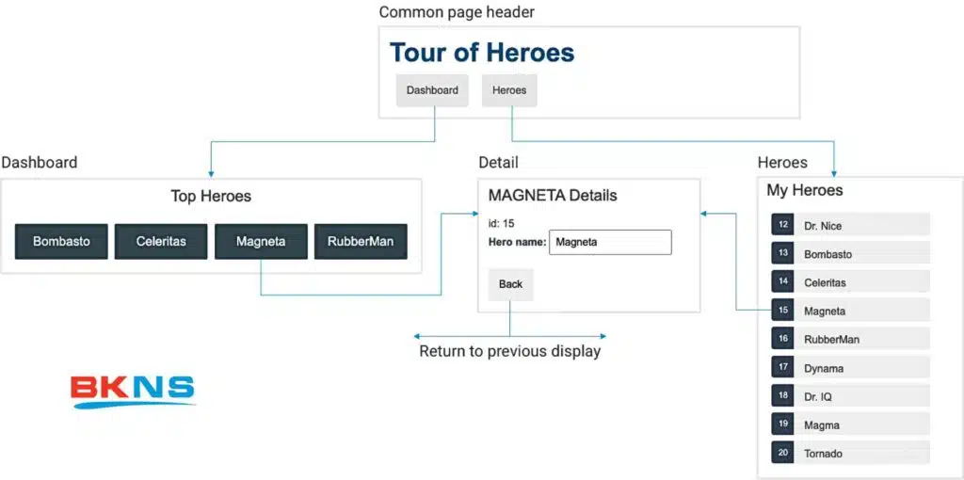Select Dr. Nice in My Heroes list

(x=861, y=226)
